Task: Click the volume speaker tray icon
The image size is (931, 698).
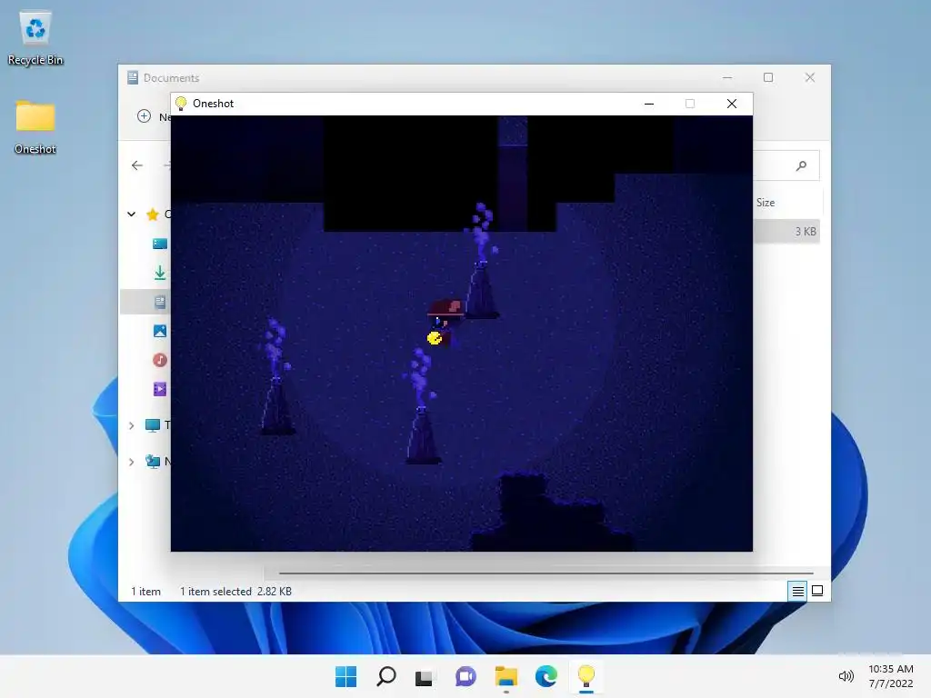Action: pos(846,676)
